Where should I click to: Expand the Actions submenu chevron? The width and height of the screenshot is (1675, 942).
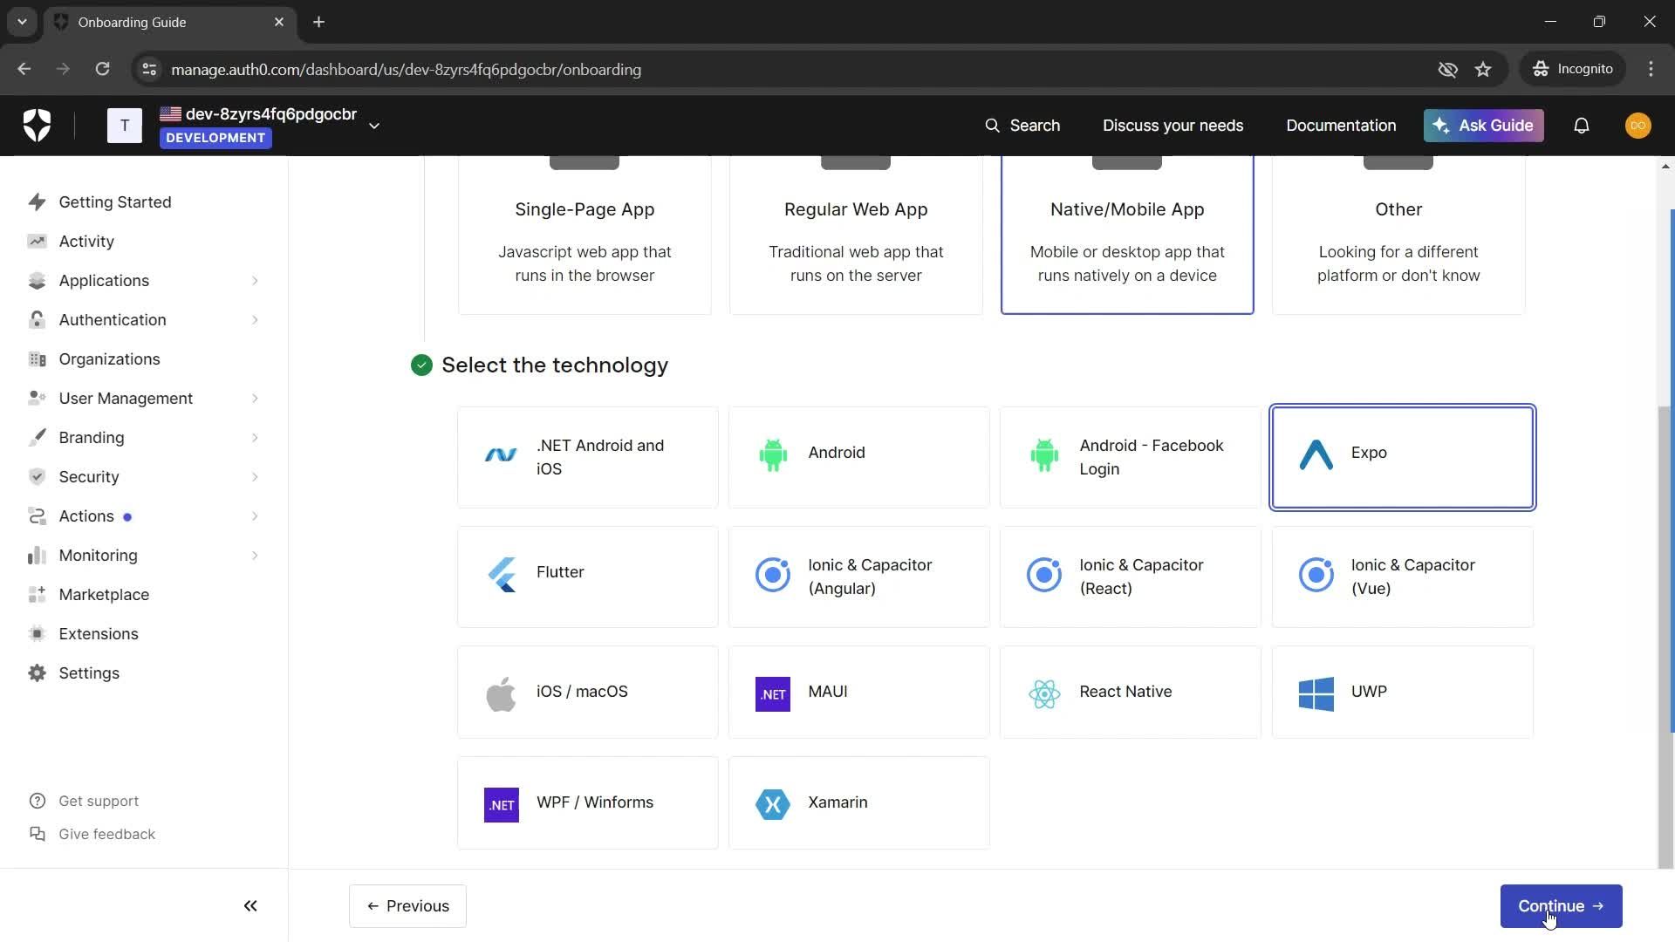(x=255, y=516)
